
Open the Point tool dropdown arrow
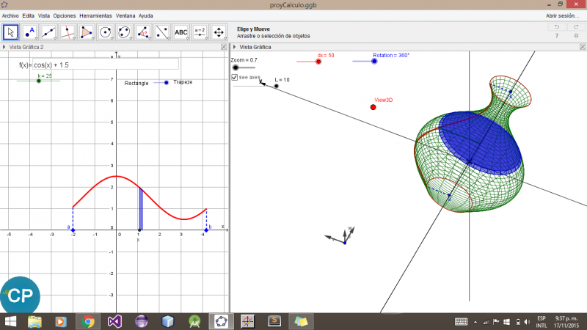coord(36,39)
